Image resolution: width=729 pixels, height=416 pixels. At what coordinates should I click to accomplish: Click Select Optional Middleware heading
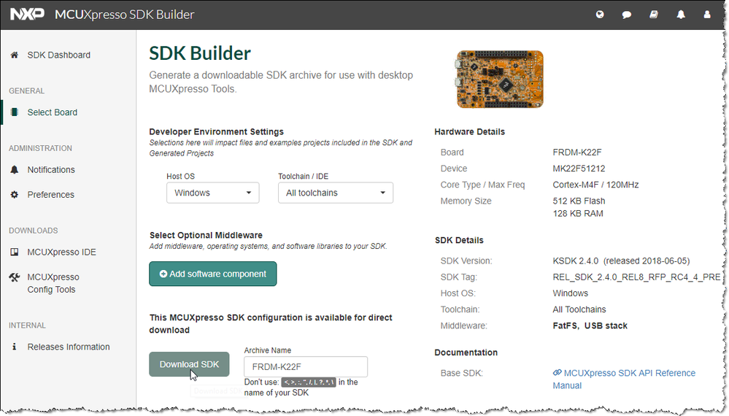point(206,235)
